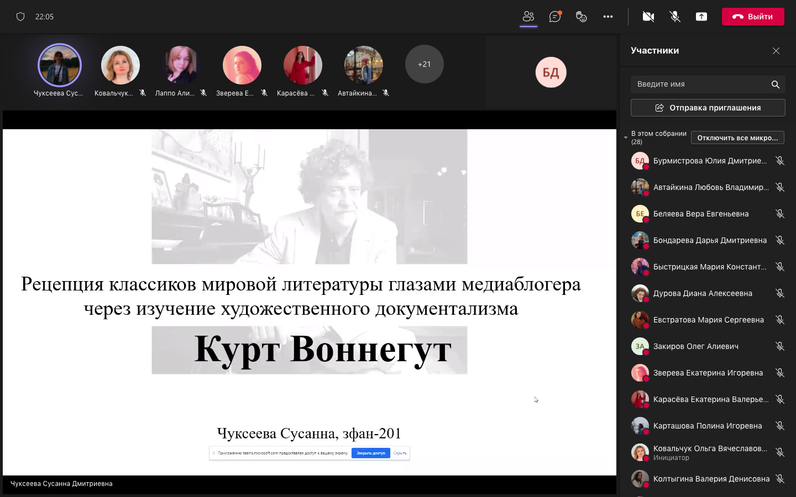This screenshot has width=796, height=497.
Task: Select Ковальчук video thumbnail
Action: coord(121,65)
